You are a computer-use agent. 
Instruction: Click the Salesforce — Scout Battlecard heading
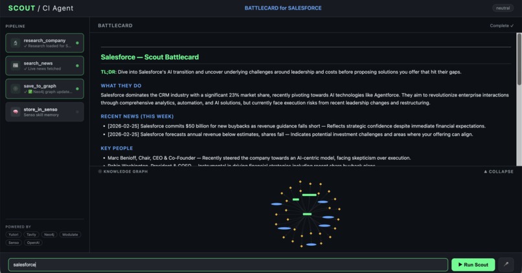(150, 57)
